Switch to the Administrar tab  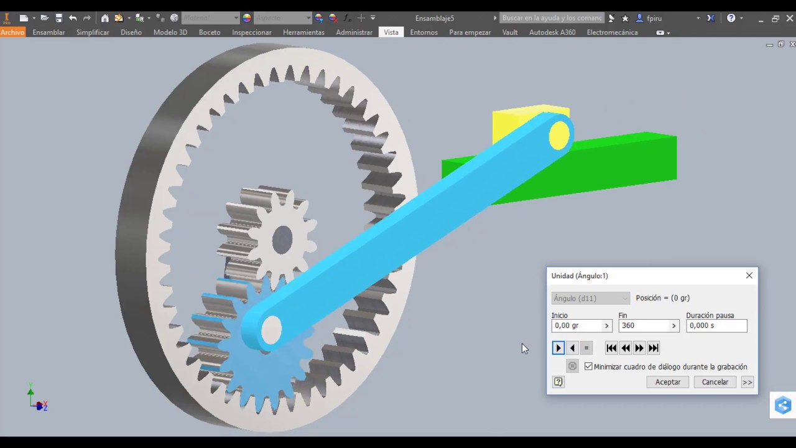click(354, 32)
